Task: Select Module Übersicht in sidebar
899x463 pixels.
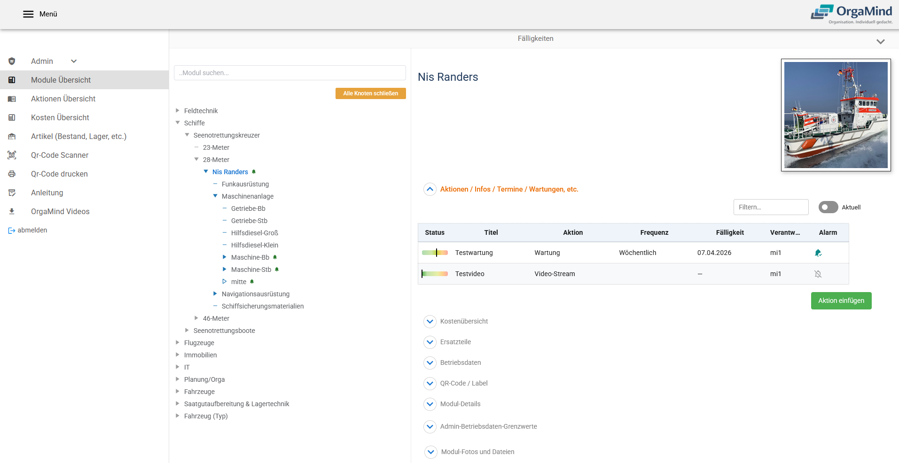Action: click(61, 80)
